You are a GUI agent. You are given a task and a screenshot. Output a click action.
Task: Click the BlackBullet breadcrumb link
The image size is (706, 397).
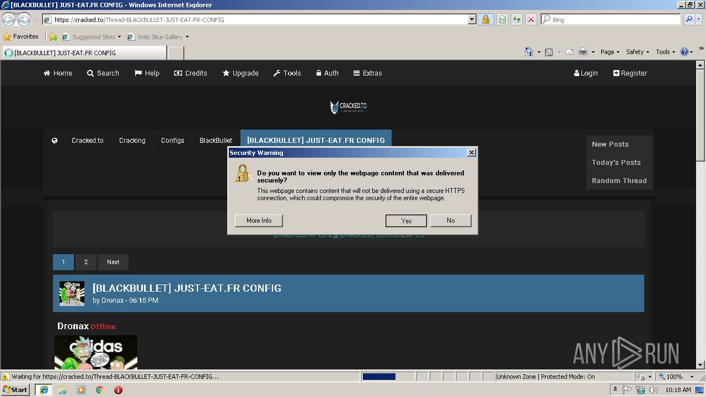click(216, 141)
